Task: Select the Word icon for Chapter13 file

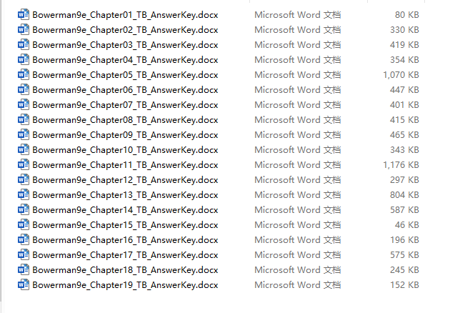Action: tap(23, 194)
